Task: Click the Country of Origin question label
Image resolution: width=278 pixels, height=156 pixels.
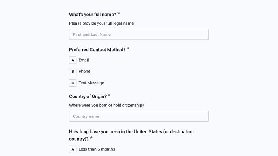Action: click(88, 96)
